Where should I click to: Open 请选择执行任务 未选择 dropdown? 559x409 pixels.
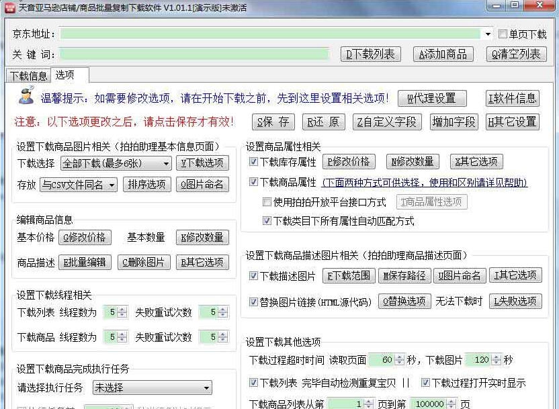[x=153, y=388]
